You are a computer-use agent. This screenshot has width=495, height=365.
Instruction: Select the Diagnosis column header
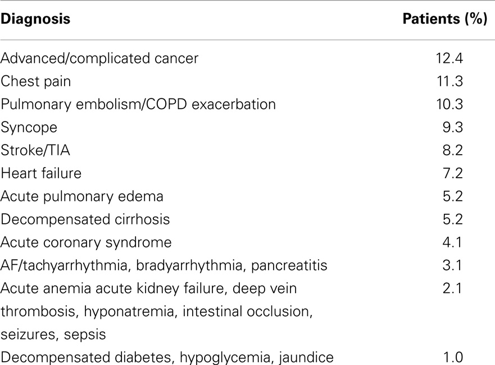coord(35,20)
